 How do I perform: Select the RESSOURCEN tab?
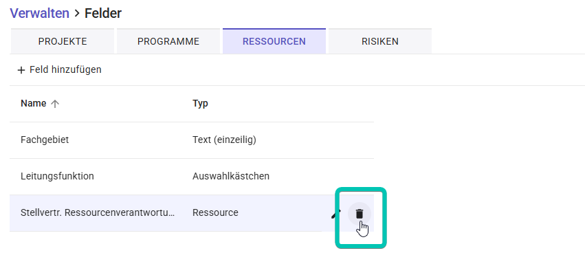click(274, 41)
